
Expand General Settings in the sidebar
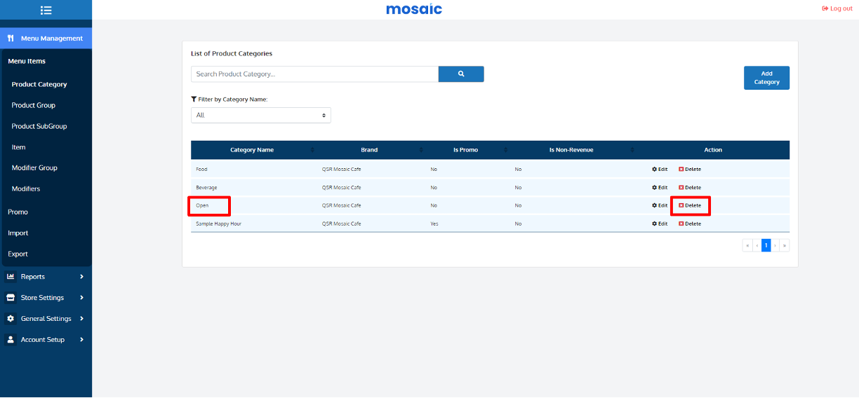[46, 319]
